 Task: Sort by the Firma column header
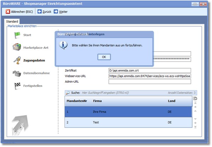97,101
